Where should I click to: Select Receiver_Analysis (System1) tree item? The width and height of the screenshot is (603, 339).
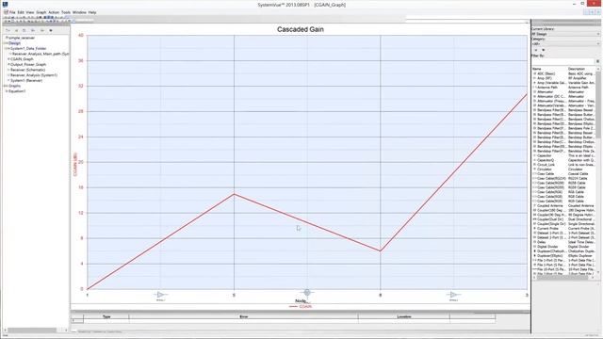pyautogui.click(x=34, y=75)
